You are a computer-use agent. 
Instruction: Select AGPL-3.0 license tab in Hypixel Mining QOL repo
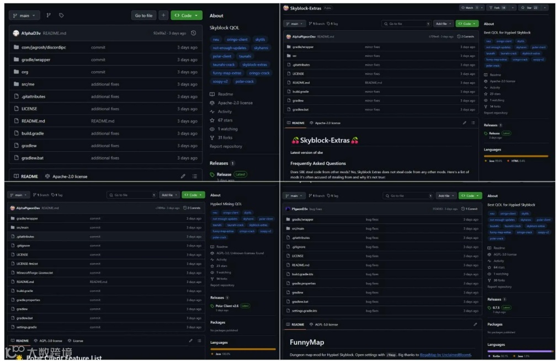[x=47, y=340]
